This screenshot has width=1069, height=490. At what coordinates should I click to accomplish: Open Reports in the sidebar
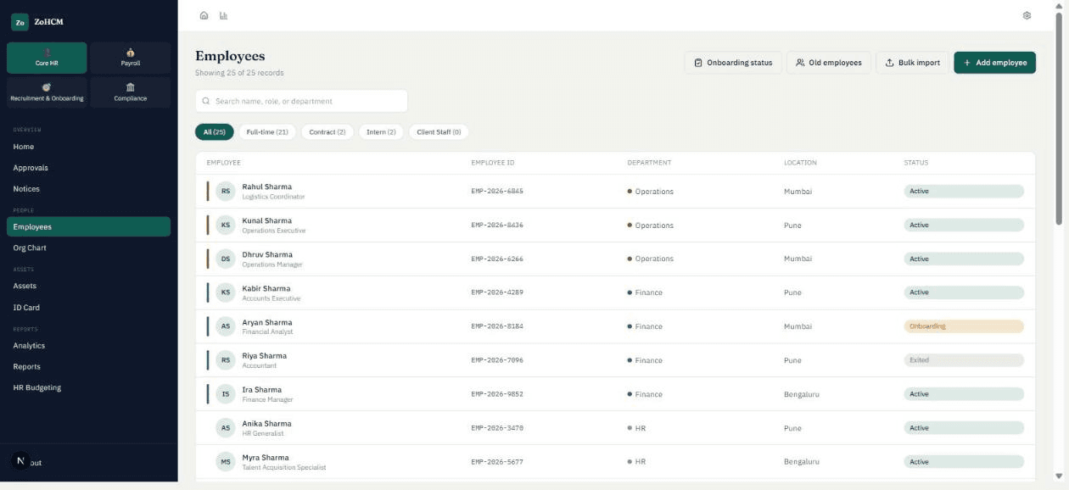tap(88, 366)
